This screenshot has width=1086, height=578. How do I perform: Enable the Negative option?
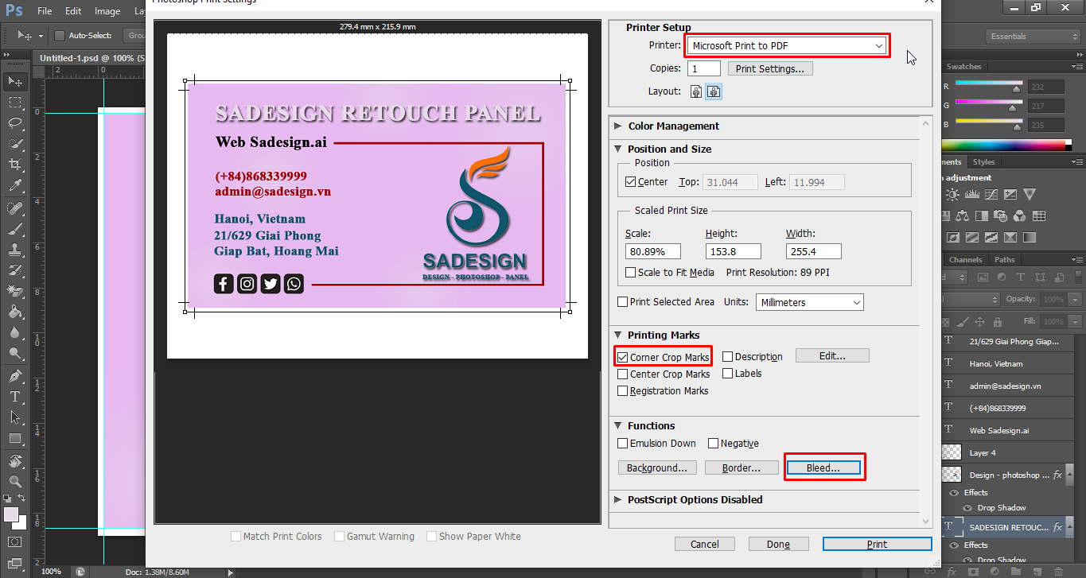point(714,444)
